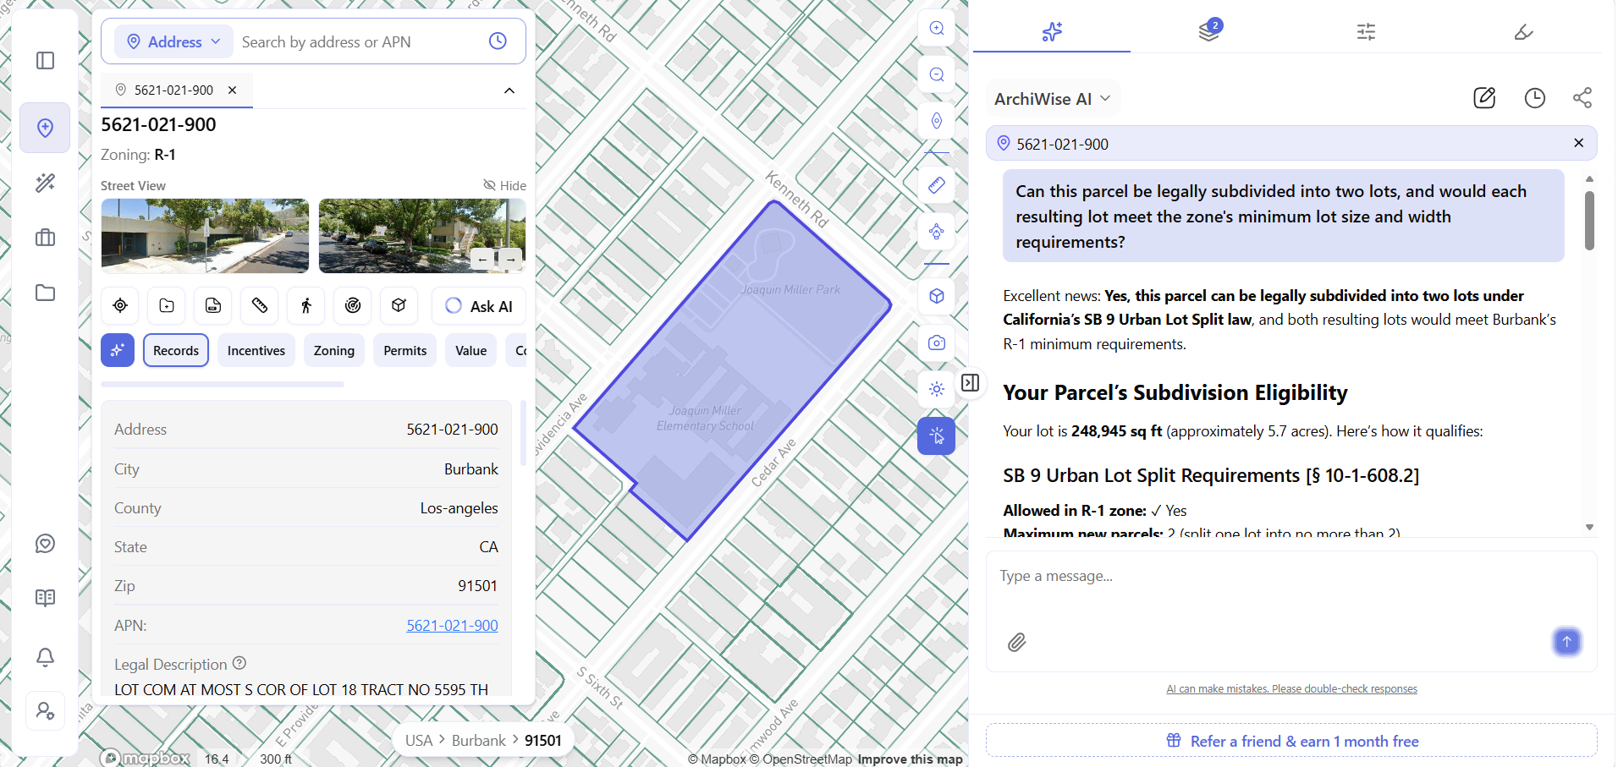Viewport: 1618px width, 767px height.
Task: Go to previous street view image arrow
Action: pyautogui.click(x=483, y=259)
